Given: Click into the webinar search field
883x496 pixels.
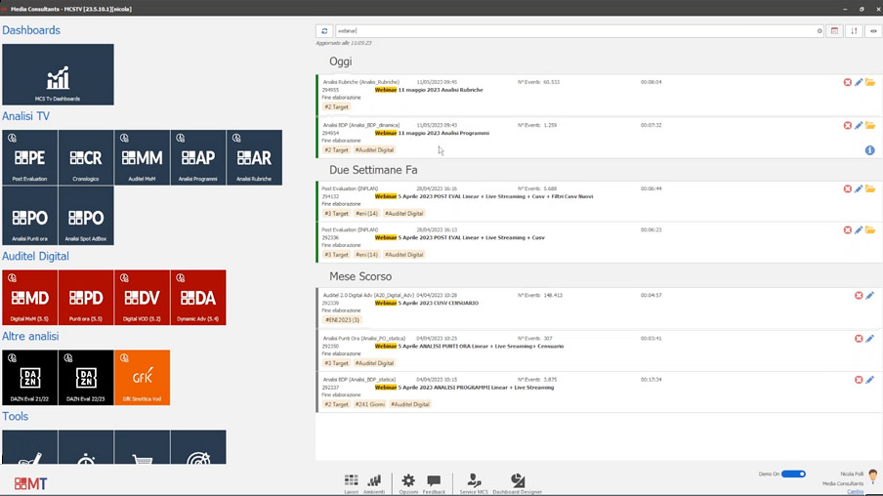Looking at the screenshot, I should (x=576, y=31).
